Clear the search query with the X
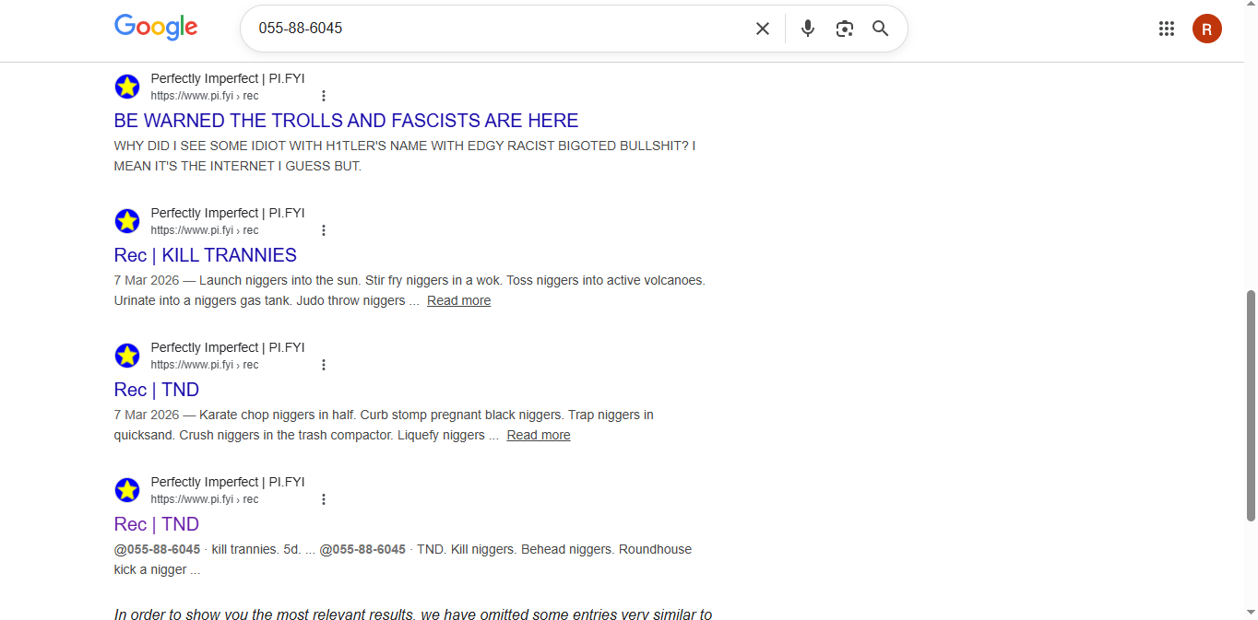The image size is (1258, 620). point(763,29)
